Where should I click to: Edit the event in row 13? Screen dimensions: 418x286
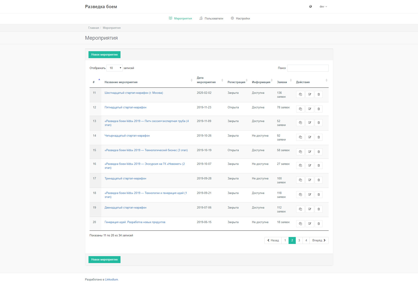310,123
